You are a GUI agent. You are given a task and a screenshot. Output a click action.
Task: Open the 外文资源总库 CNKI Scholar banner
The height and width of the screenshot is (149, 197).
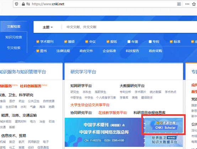tap(164, 125)
